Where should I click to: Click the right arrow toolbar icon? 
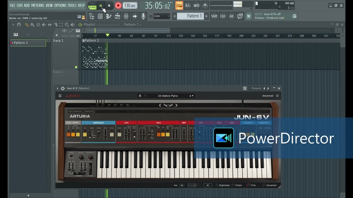tap(135, 16)
